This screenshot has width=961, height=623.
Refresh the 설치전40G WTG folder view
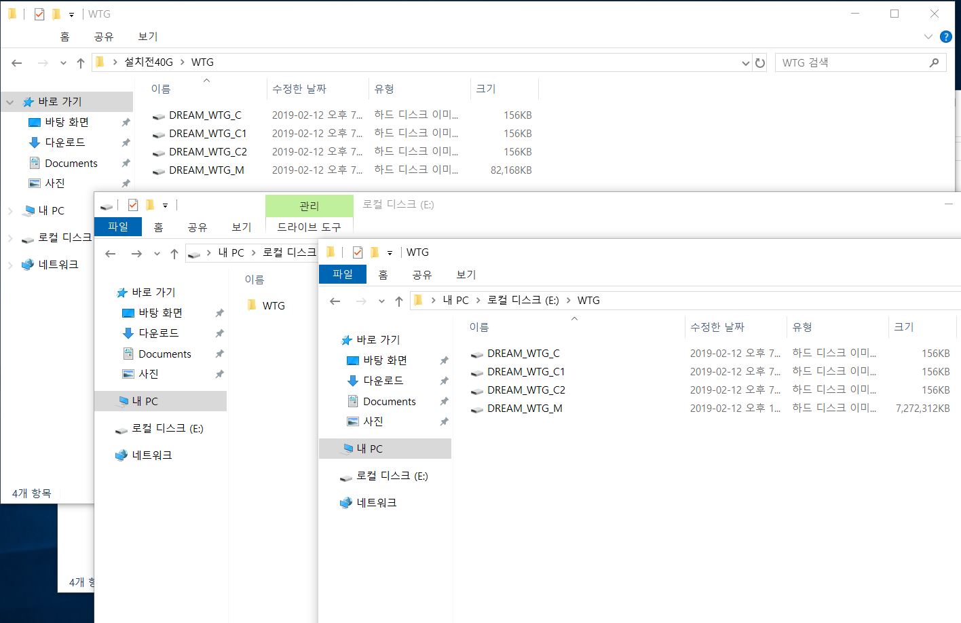(x=760, y=62)
